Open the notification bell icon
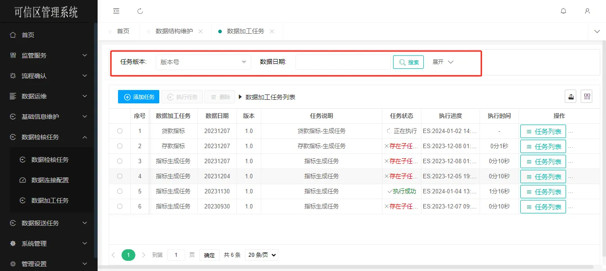 click(x=563, y=11)
